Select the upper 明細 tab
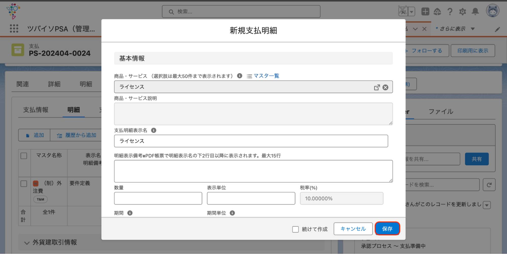 (x=86, y=84)
